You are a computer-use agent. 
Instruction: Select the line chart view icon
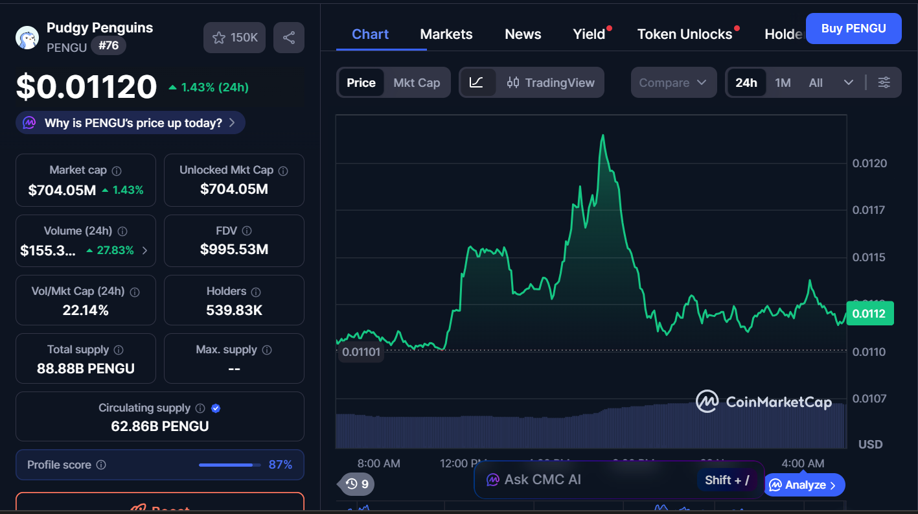tap(477, 82)
